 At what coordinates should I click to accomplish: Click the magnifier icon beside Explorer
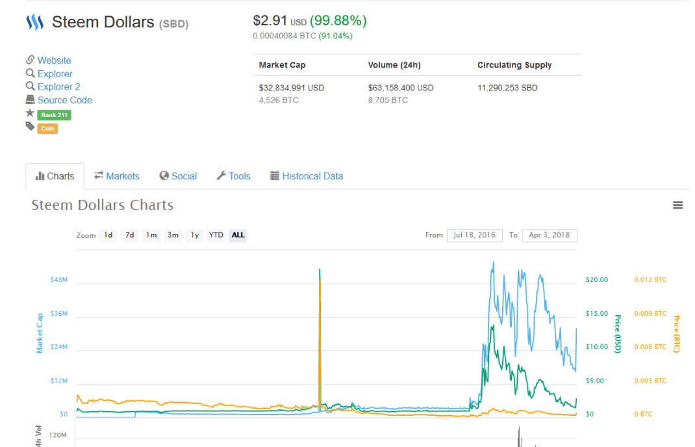click(x=30, y=73)
